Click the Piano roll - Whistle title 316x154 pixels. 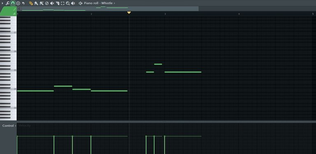(x=98, y=3)
